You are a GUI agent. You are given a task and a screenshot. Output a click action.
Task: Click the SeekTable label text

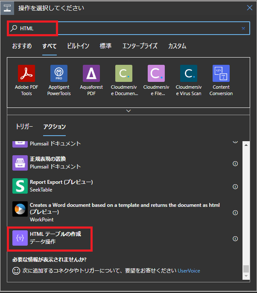click(41, 190)
